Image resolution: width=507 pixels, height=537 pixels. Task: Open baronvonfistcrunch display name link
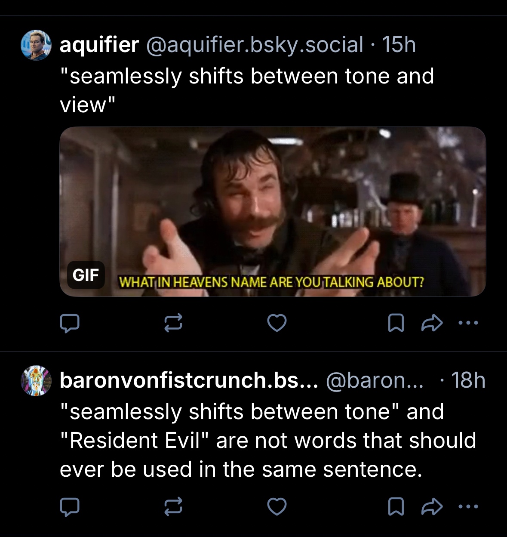[188, 380]
